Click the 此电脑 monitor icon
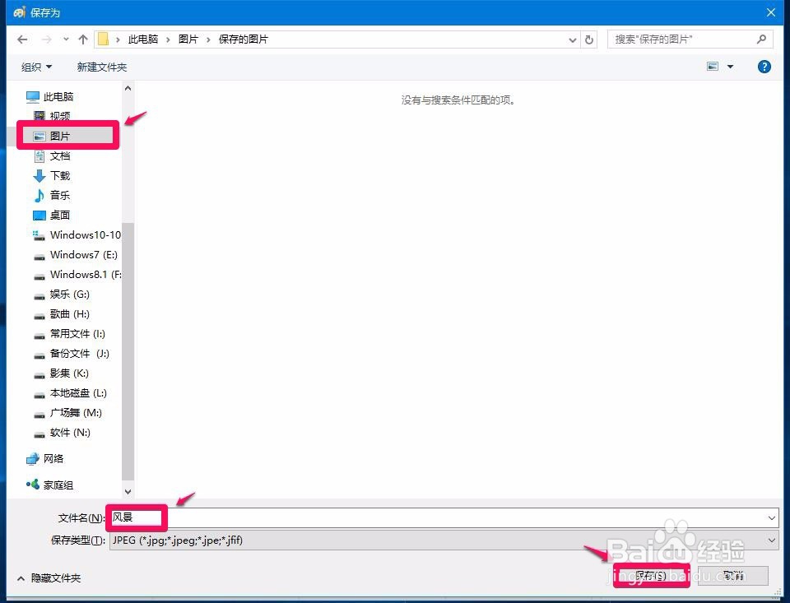The height and width of the screenshot is (603, 790). pos(33,96)
